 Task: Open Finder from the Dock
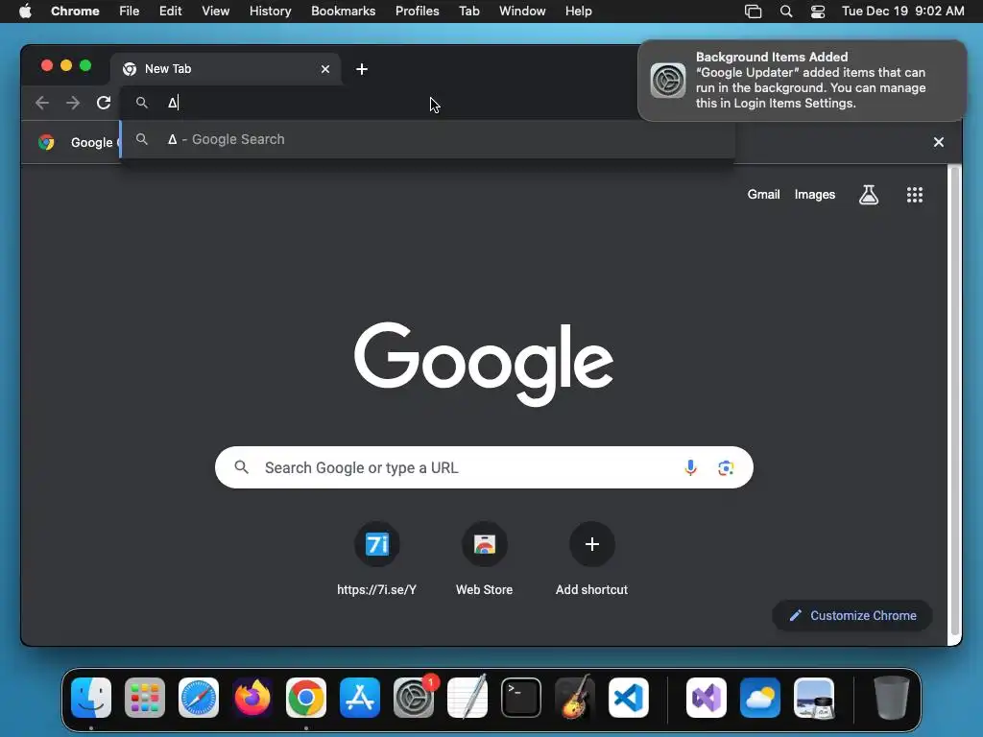tap(91, 698)
